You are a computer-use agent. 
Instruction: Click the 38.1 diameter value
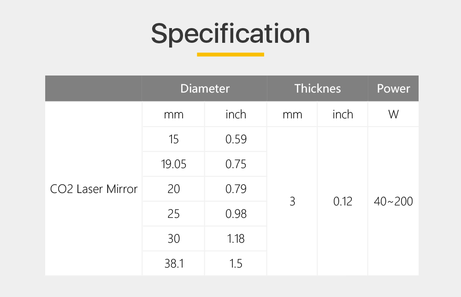[173, 263]
